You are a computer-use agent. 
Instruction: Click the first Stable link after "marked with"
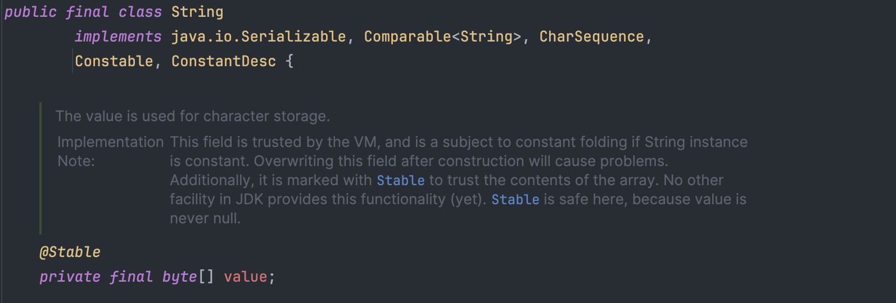[x=400, y=181]
